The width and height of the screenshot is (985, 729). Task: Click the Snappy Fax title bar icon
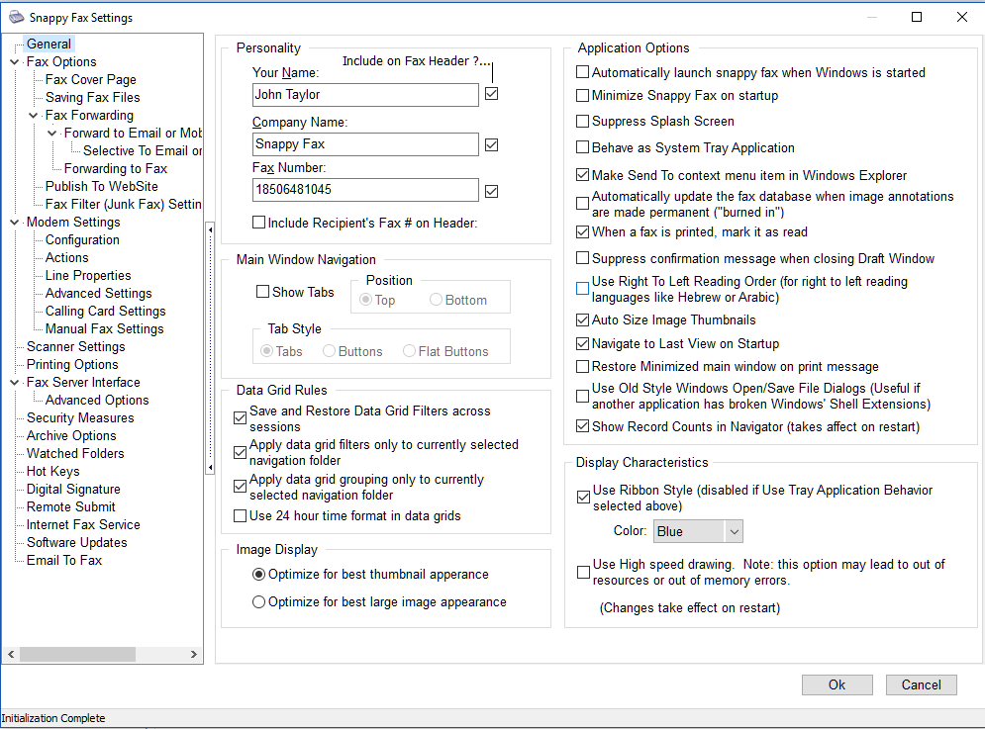pos(15,17)
